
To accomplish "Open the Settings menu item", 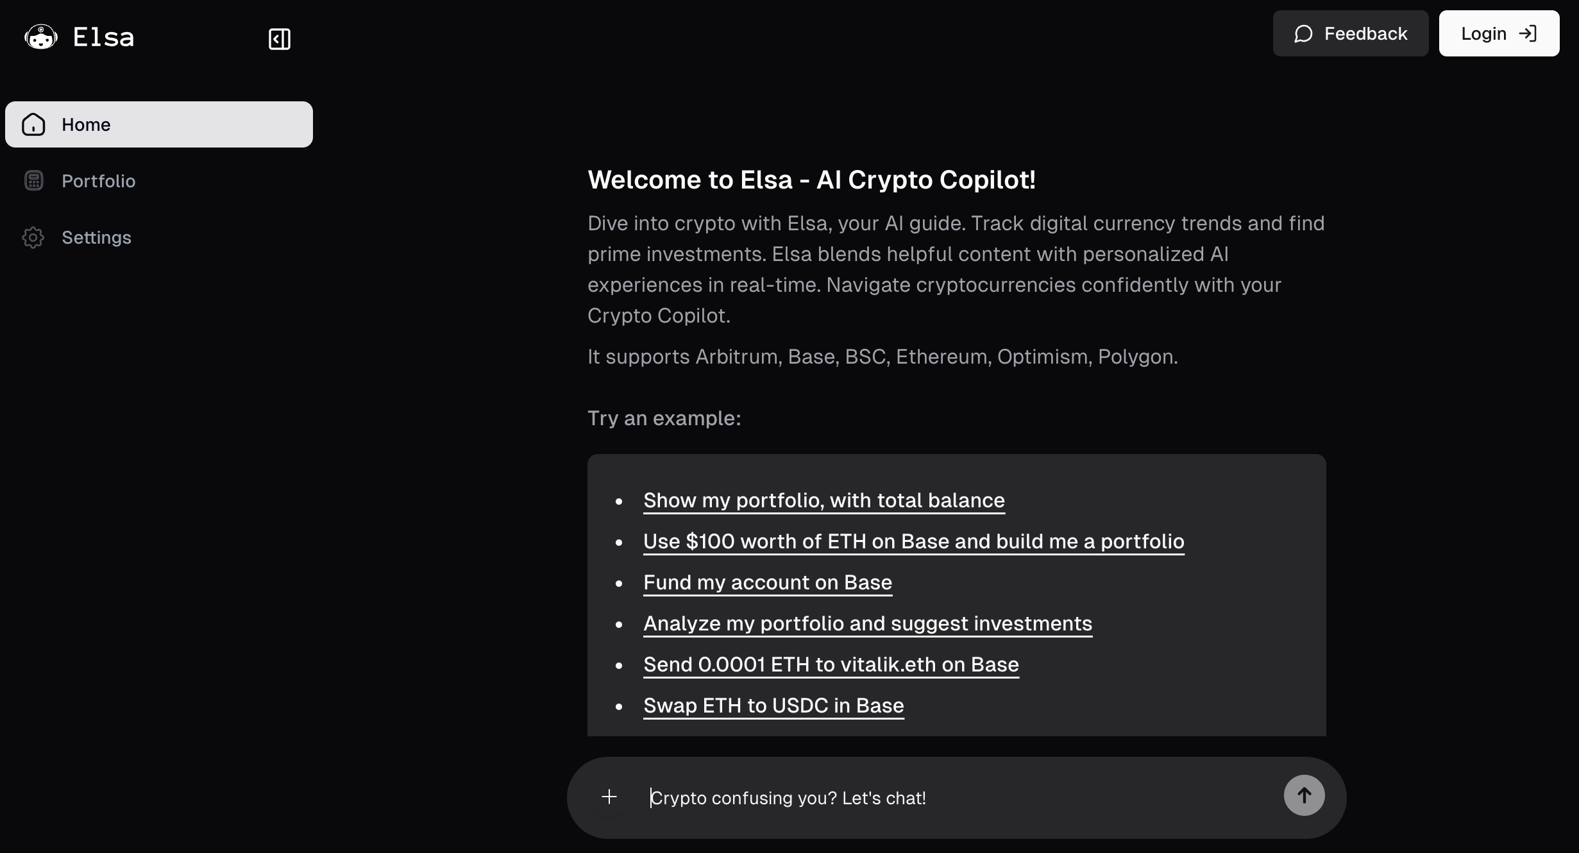I will click(159, 237).
